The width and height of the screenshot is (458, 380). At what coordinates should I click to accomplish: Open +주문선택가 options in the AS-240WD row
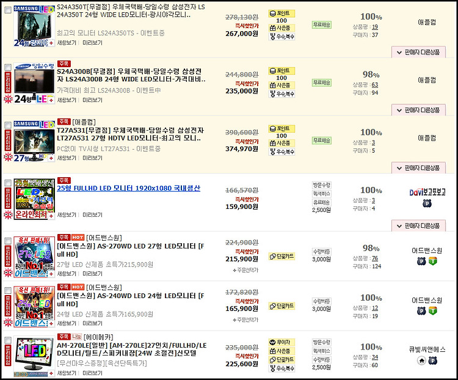pyautogui.click(x=245, y=320)
